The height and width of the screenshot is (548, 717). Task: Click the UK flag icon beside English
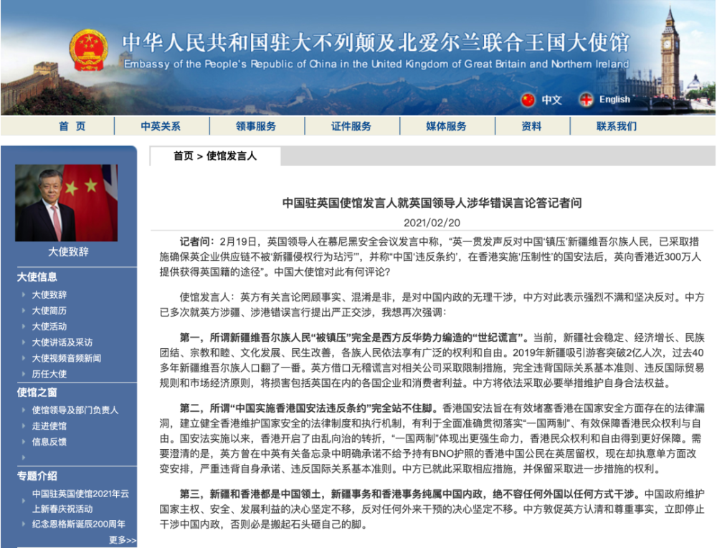[586, 100]
